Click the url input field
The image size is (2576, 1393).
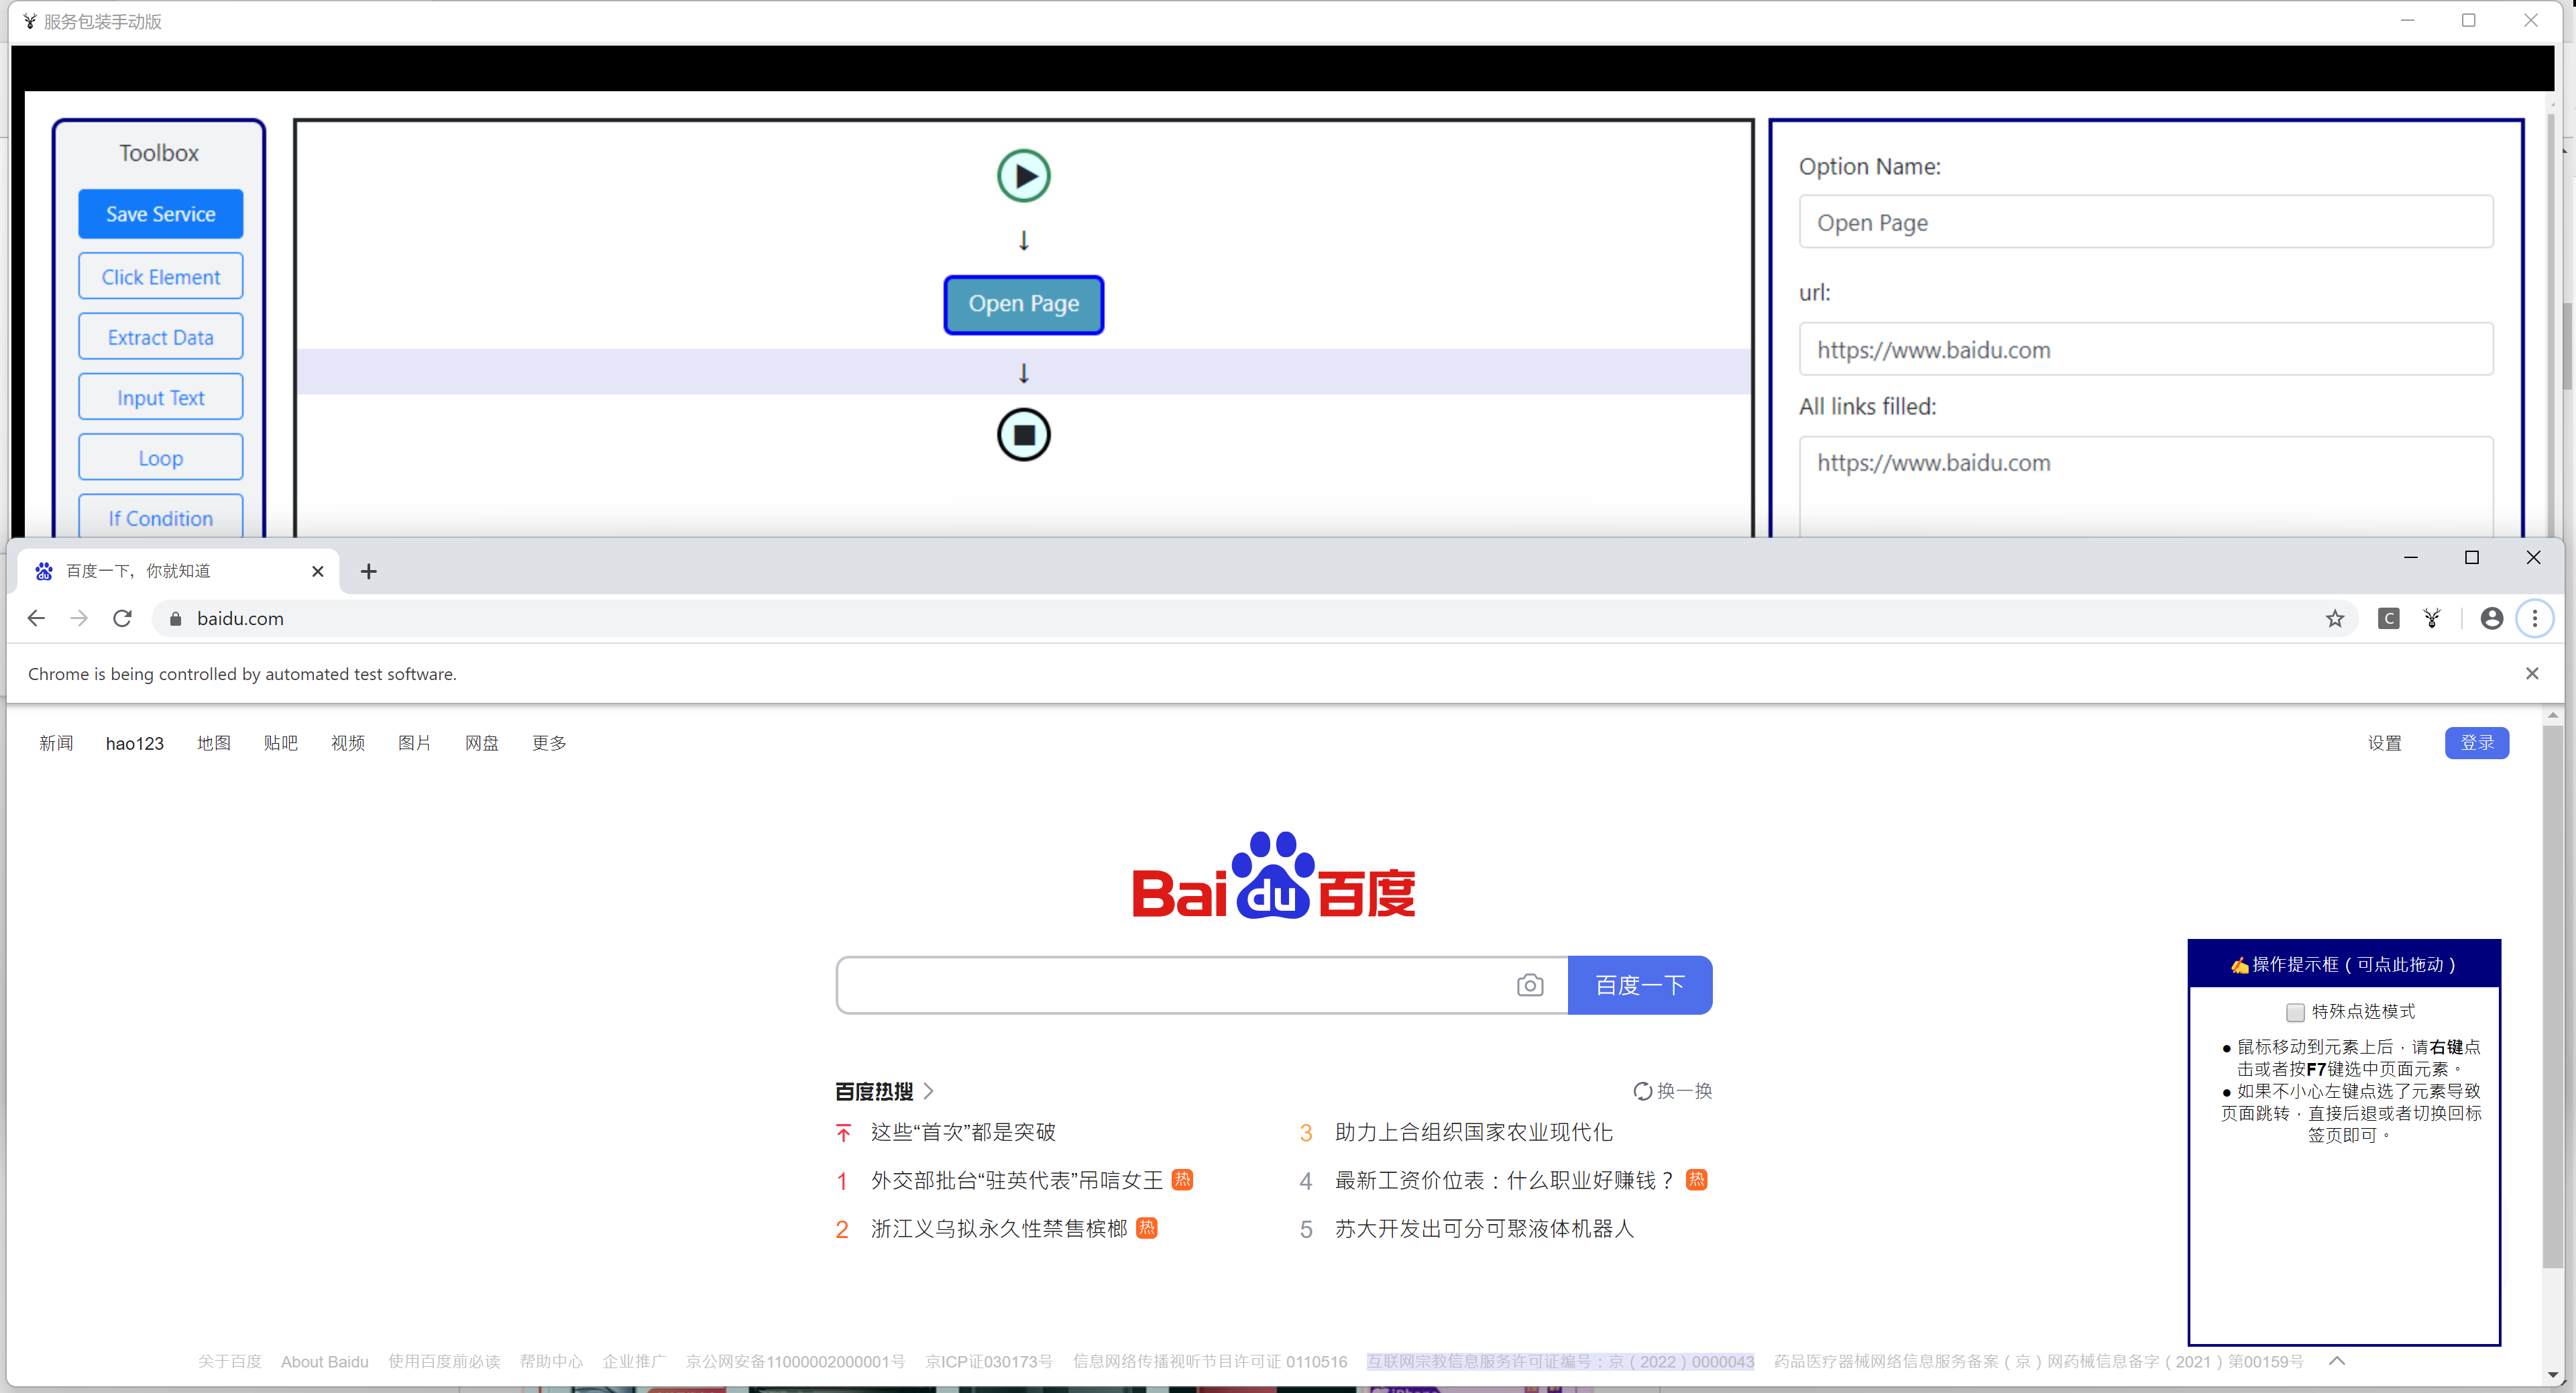(x=2145, y=350)
